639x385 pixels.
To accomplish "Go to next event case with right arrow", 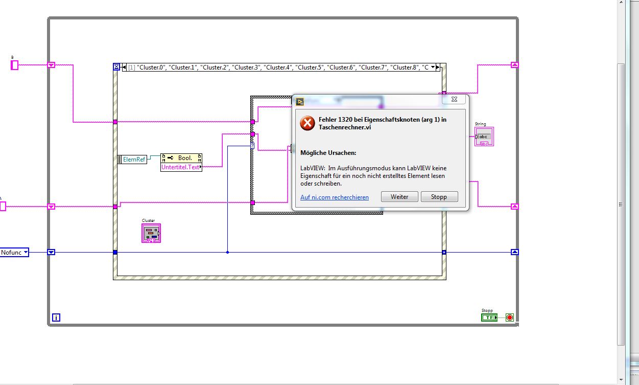I will pos(438,67).
